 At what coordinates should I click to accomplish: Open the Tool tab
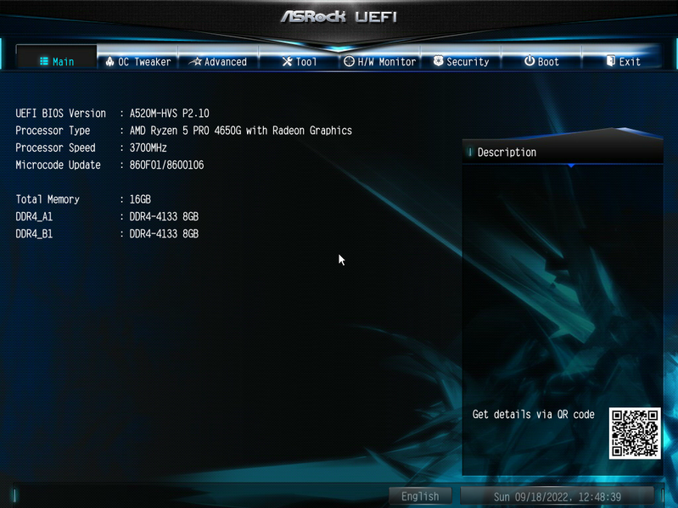(x=300, y=59)
